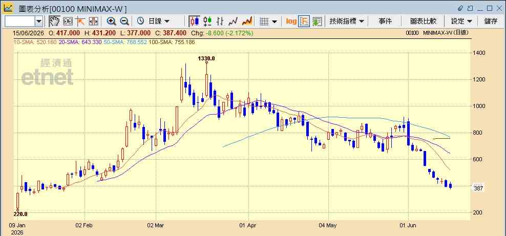This screenshot has height=236, width=506.
Task: Click the 220.0 low price marker
Action: pyautogui.click(x=20, y=214)
